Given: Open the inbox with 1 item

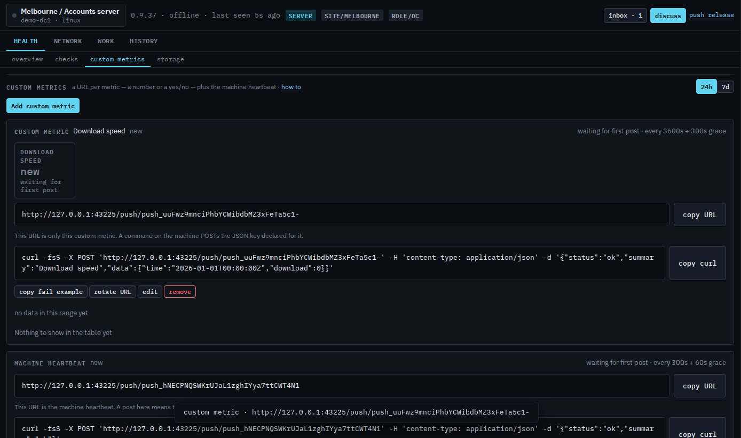Looking at the screenshot, I should (626, 15).
